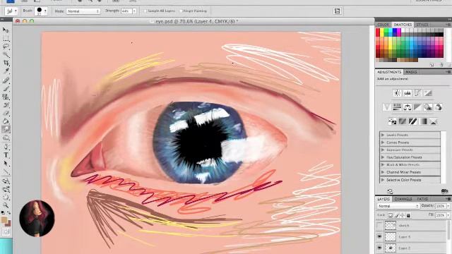
Task: Add a Levels adjustment
Action: tap(408, 92)
